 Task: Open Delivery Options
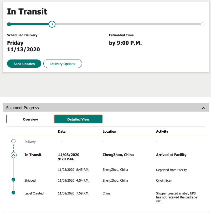(x=63, y=64)
